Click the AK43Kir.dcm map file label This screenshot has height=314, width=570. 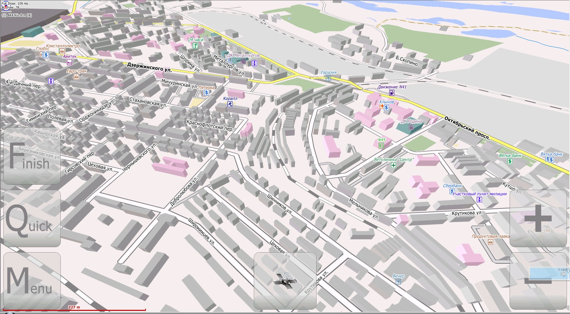click(17, 15)
